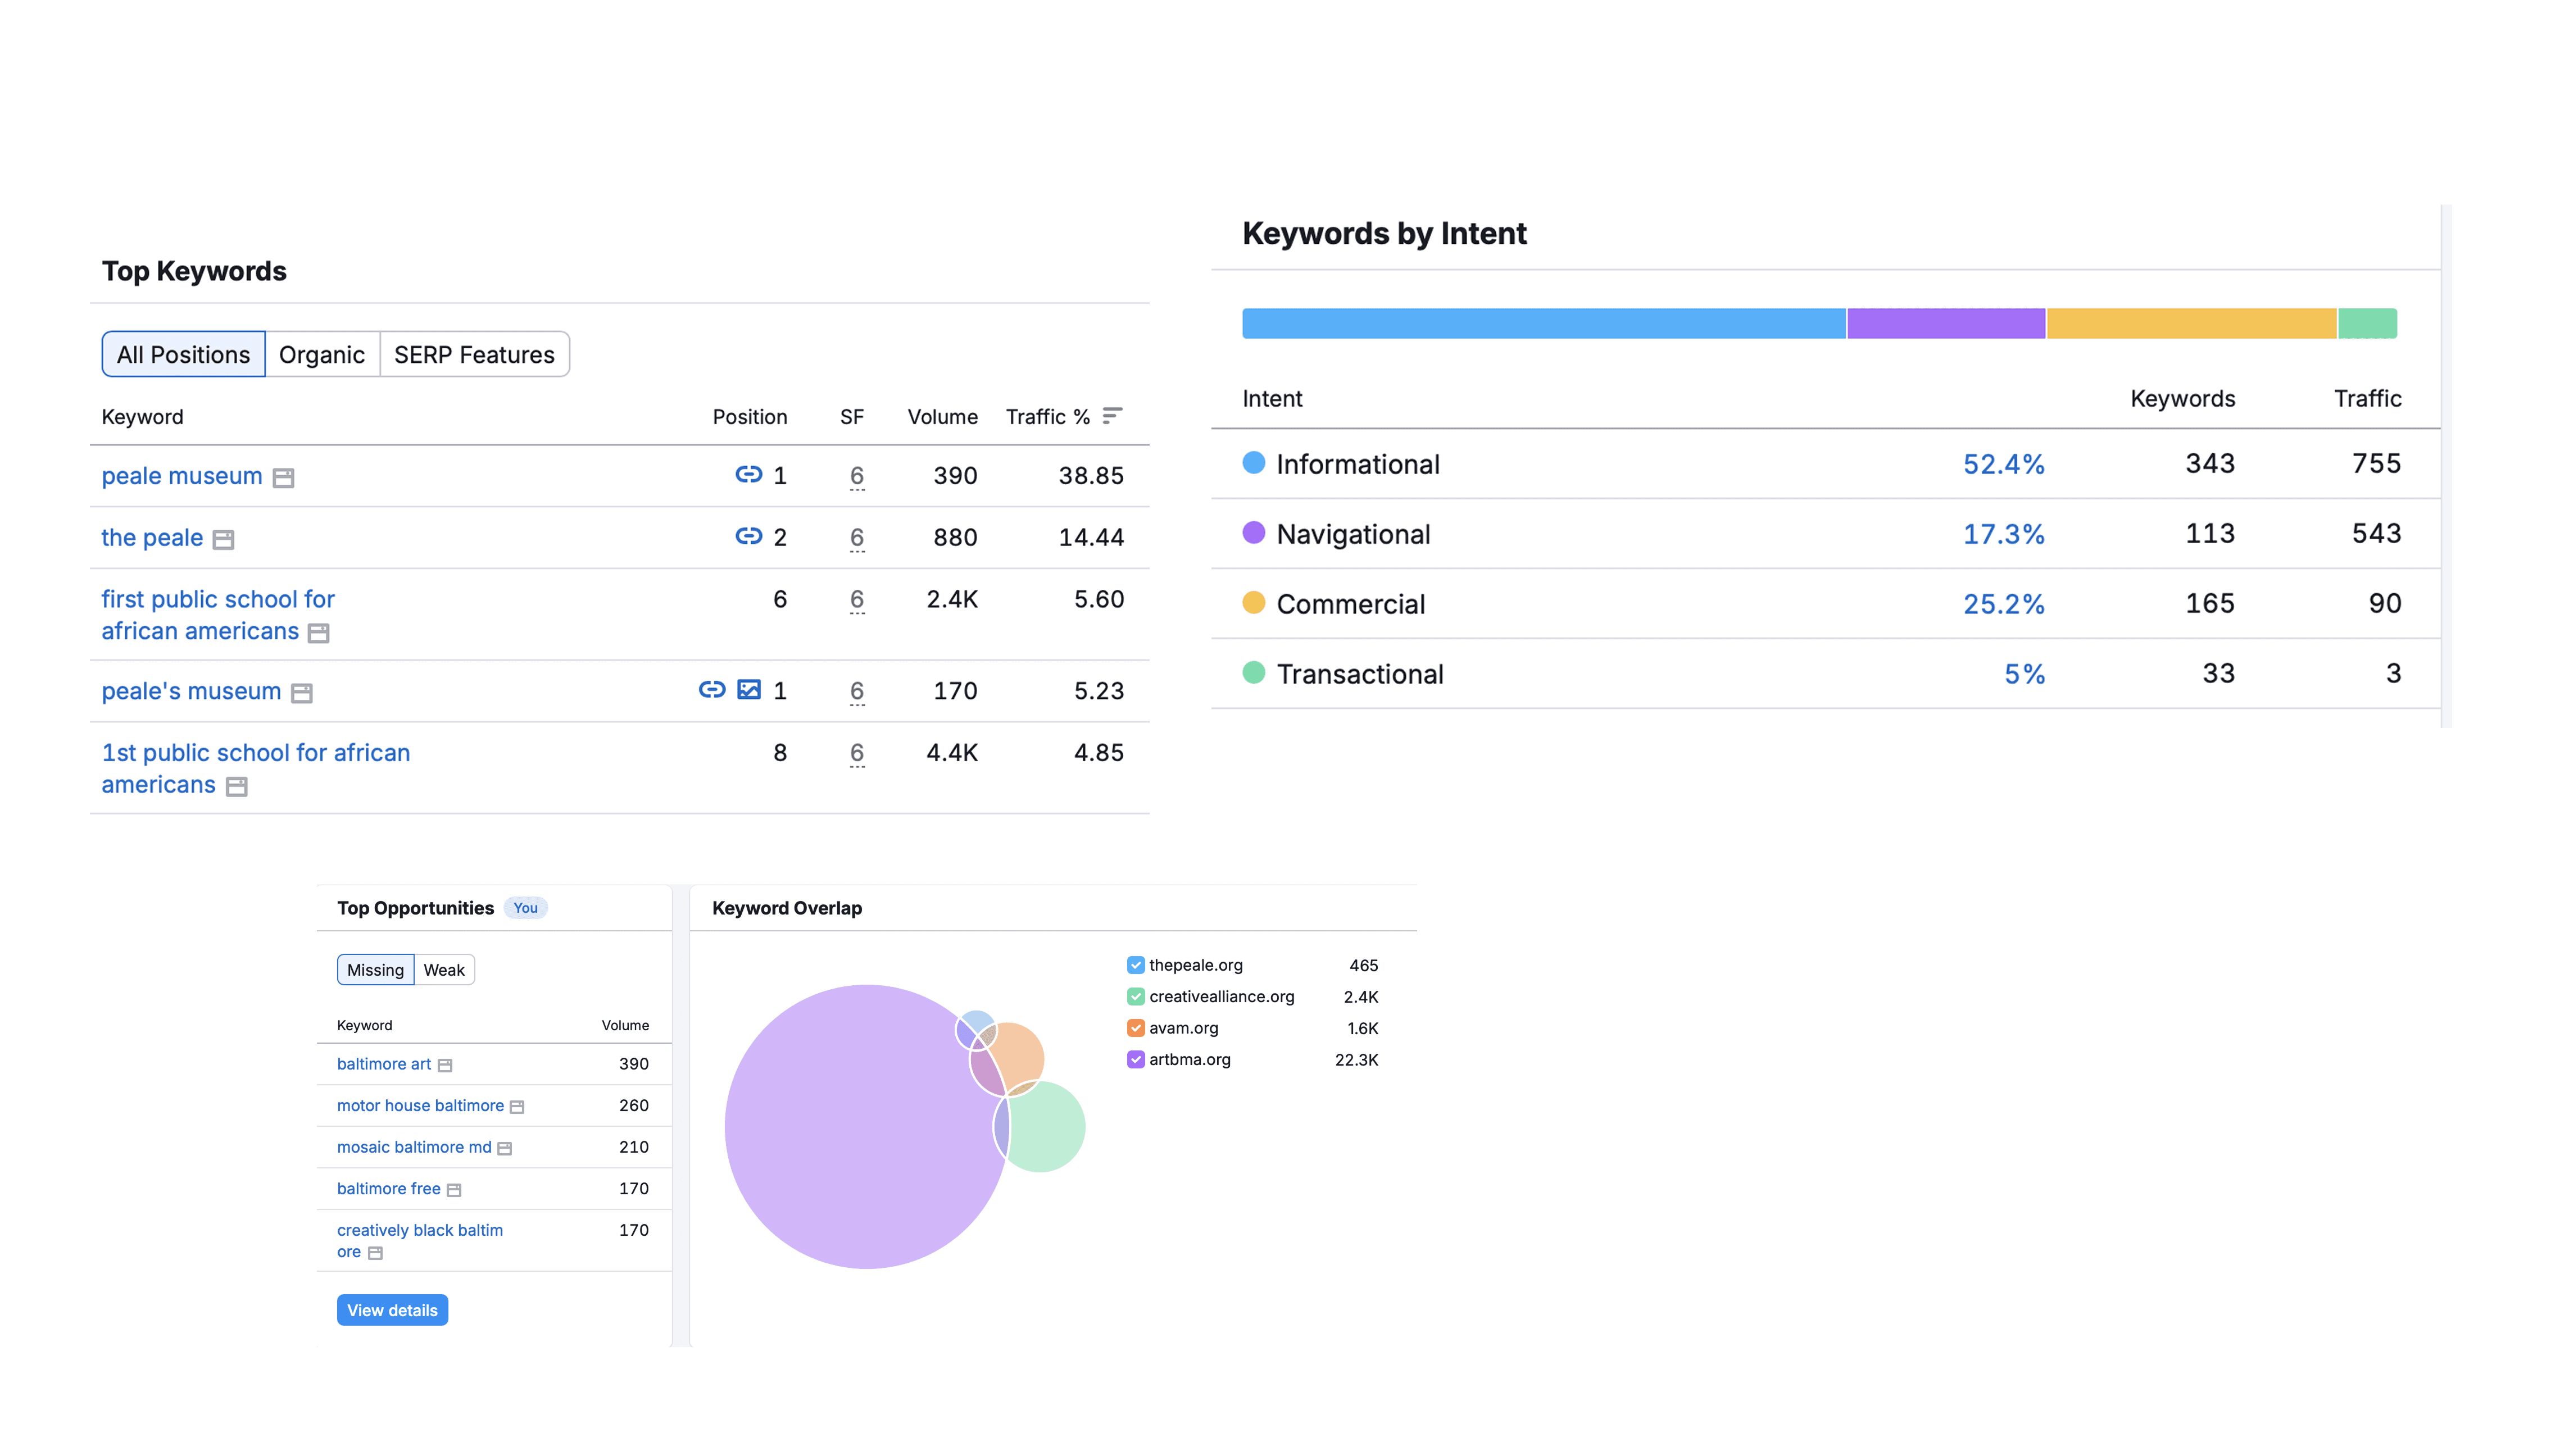Click image pack icon in peale's museum row

pos(748,690)
